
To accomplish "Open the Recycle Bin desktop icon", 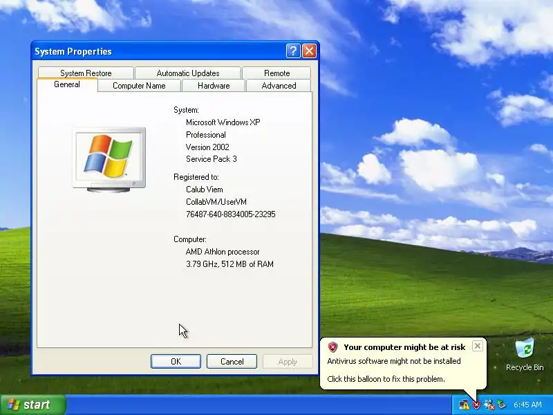I will coord(525,355).
